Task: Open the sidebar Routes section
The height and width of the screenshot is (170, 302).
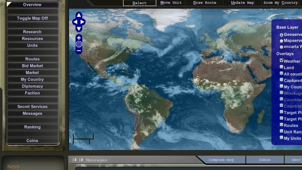Action: click(x=33, y=59)
